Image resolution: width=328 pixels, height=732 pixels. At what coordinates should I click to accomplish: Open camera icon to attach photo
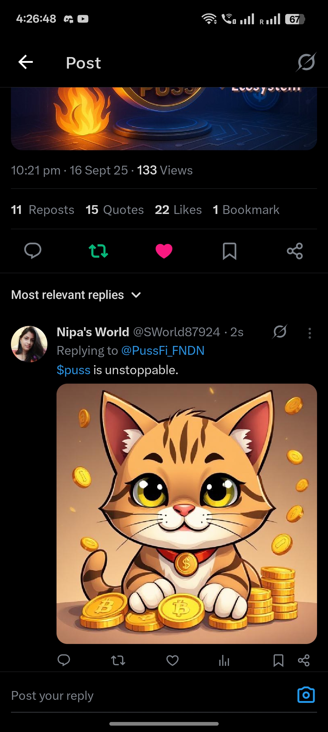click(306, 695)
